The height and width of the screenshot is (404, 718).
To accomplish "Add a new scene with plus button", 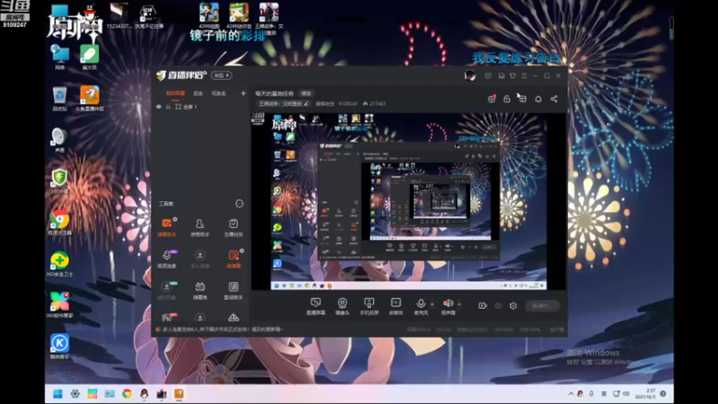I will [243, 93].
